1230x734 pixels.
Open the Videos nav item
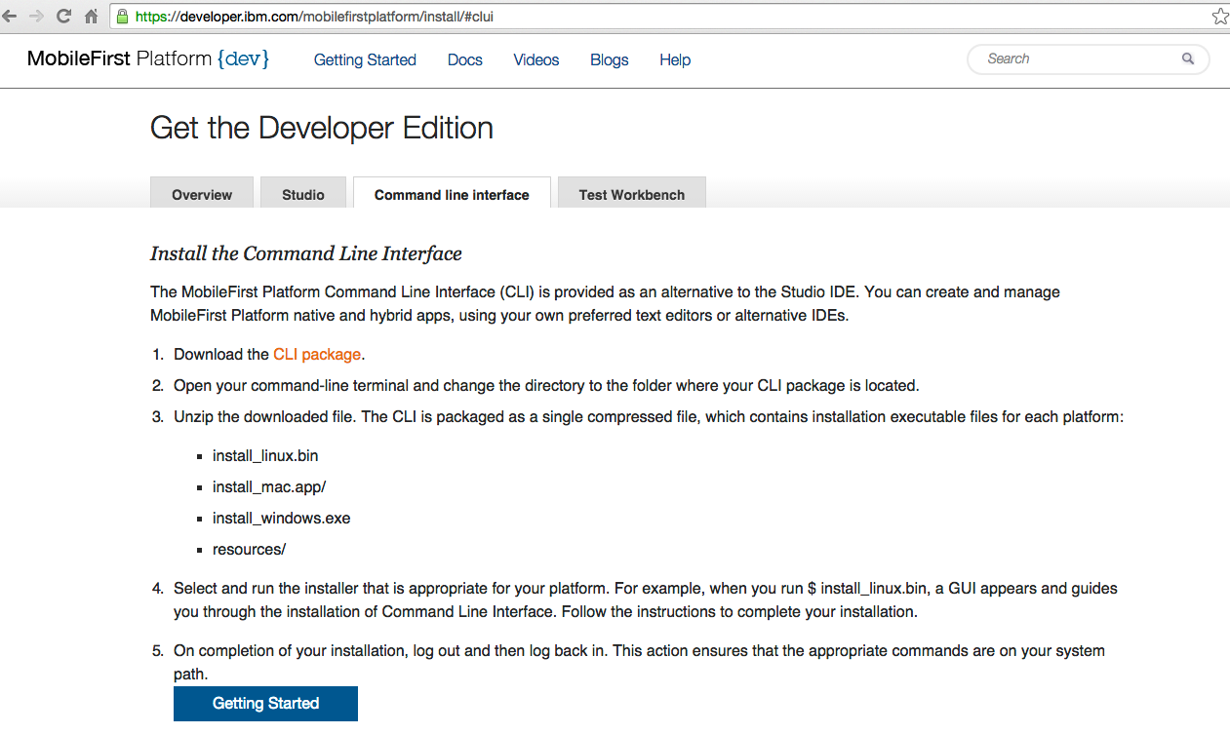point(536,59)
